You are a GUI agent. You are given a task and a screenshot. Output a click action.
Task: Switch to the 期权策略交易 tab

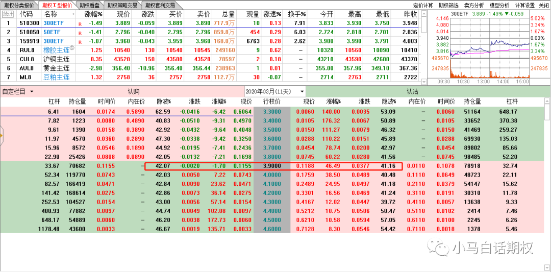click(121, 5)
